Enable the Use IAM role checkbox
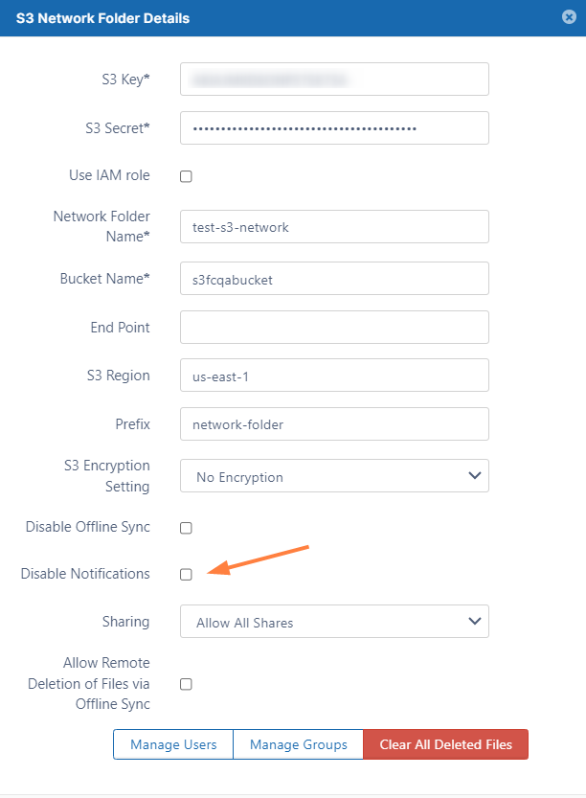The image size is (586, 798). [x=186, y=176]
